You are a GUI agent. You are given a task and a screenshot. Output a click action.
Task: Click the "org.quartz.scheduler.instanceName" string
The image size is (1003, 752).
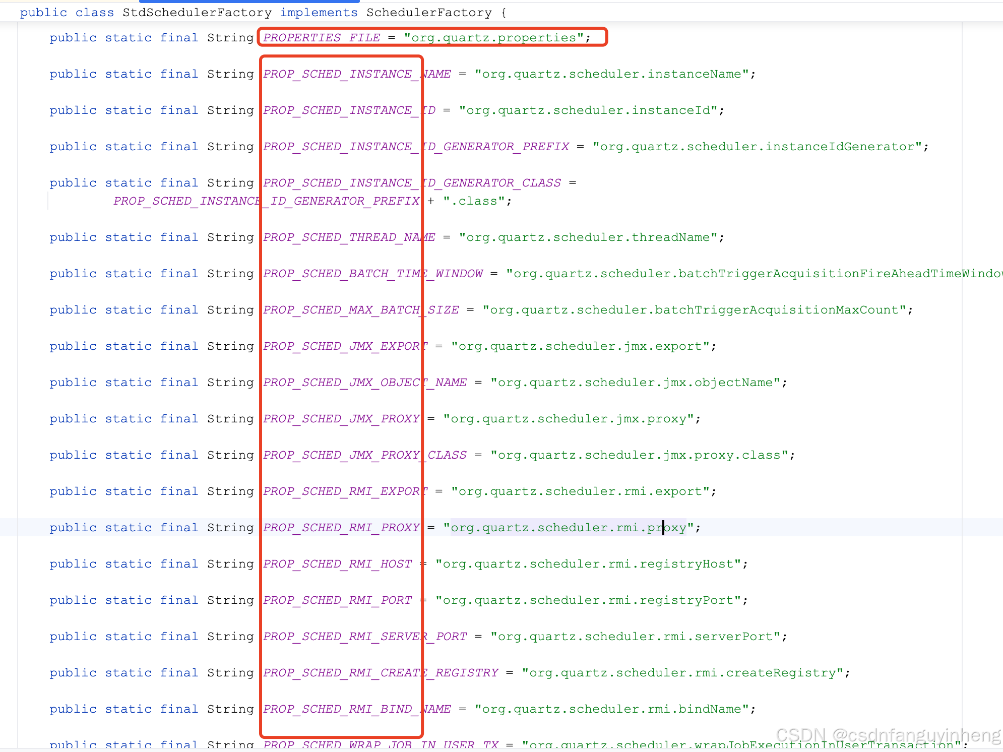611,74
